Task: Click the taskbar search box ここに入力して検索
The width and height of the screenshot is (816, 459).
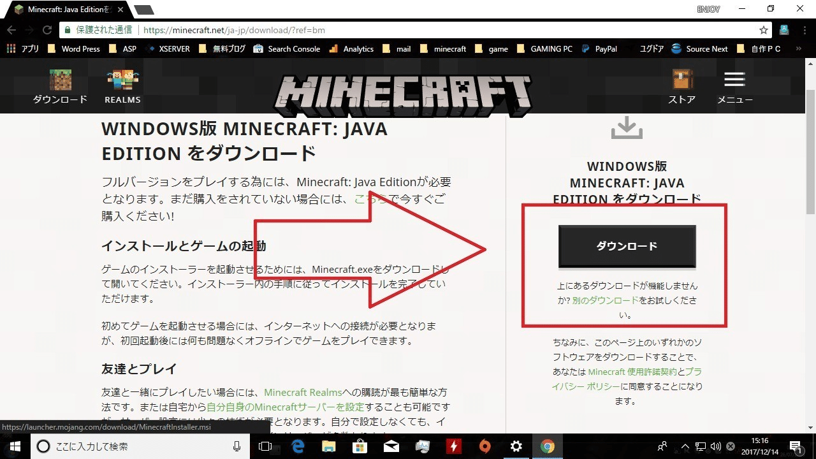Action: point(141,446)
